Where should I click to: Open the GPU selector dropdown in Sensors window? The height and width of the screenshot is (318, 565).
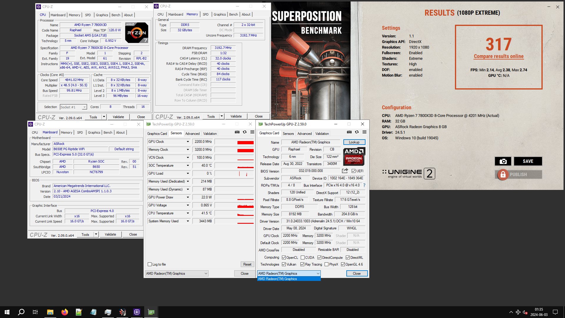pyautogui.click(x=177, y=274)
